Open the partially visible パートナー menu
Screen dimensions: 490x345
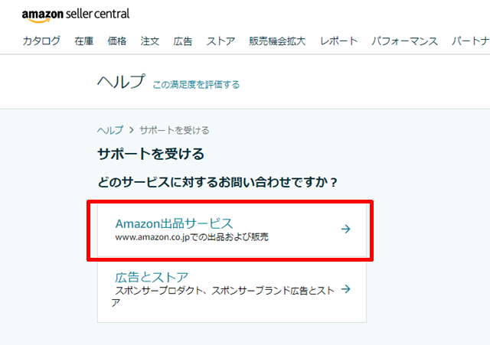[470, 41]
